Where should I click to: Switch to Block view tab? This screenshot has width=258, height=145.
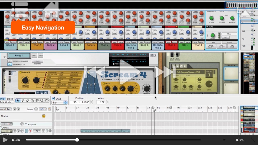point(10,99)
